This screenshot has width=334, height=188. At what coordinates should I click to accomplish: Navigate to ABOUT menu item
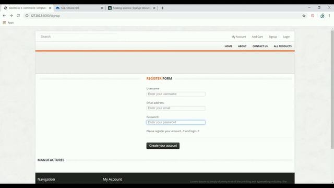[x=242, y=46]
